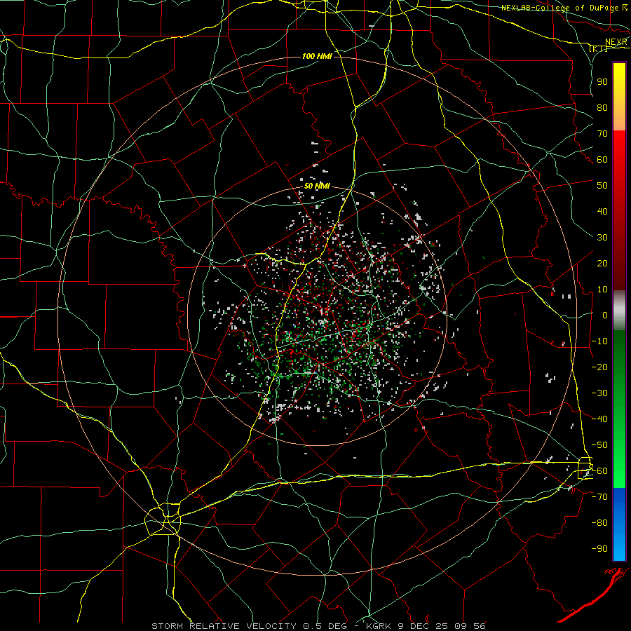Click the NEXLAB-College of DuPage header text
This screenshot has width=631, height=631.
pos(560,8)
